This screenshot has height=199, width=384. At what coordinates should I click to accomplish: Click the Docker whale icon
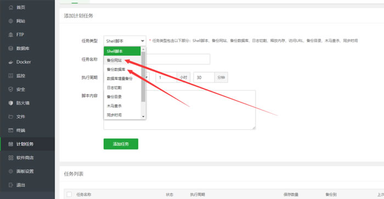pos(11,62)
